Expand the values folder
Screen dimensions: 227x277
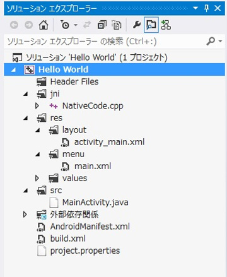(37, 179)
